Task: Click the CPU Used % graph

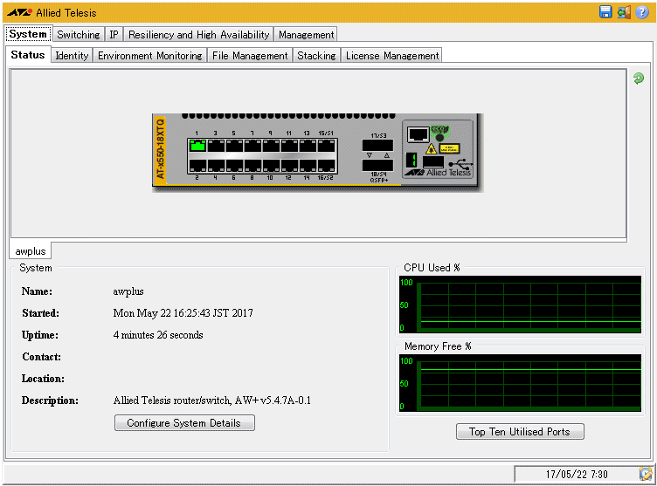Action: [x=520, y=305]
